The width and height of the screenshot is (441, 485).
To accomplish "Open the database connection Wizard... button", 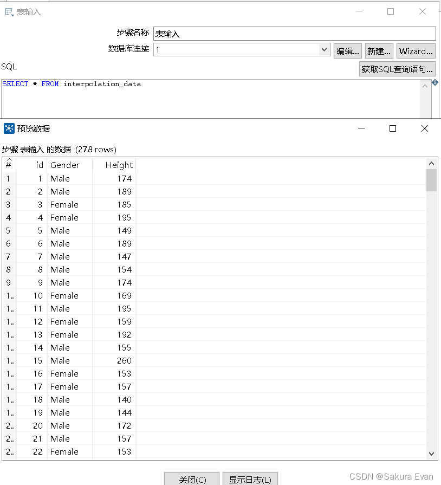I will 416,51.
